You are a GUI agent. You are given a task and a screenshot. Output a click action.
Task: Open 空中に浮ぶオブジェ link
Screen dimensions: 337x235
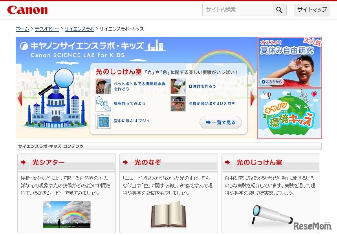tap(132, 121)
